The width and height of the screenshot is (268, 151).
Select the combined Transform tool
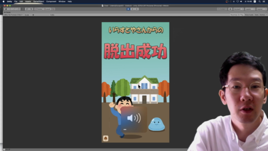tap(27, 9)
